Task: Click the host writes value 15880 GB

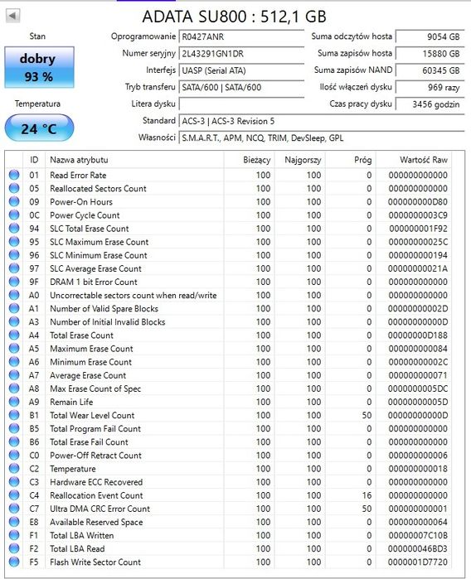Action: tap(430, 54)
